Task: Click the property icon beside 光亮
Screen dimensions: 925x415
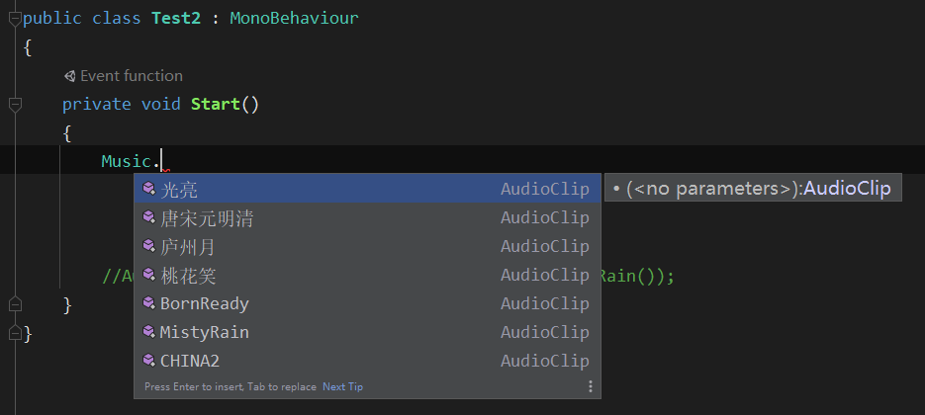Action: tap(148, 189)
